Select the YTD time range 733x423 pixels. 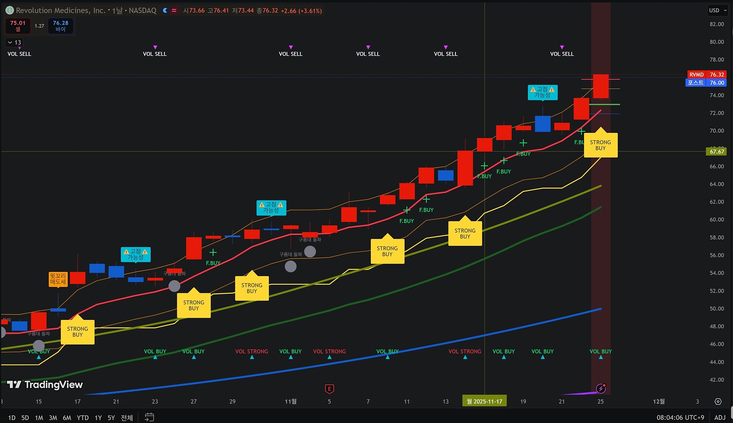82,418
